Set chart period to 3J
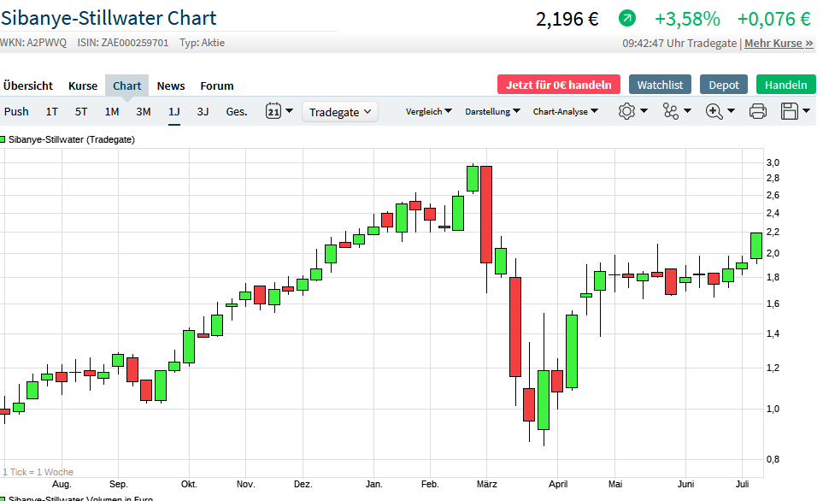 coord(203,111)
